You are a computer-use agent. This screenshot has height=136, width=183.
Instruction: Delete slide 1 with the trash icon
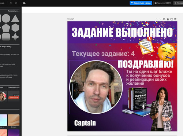175,19
